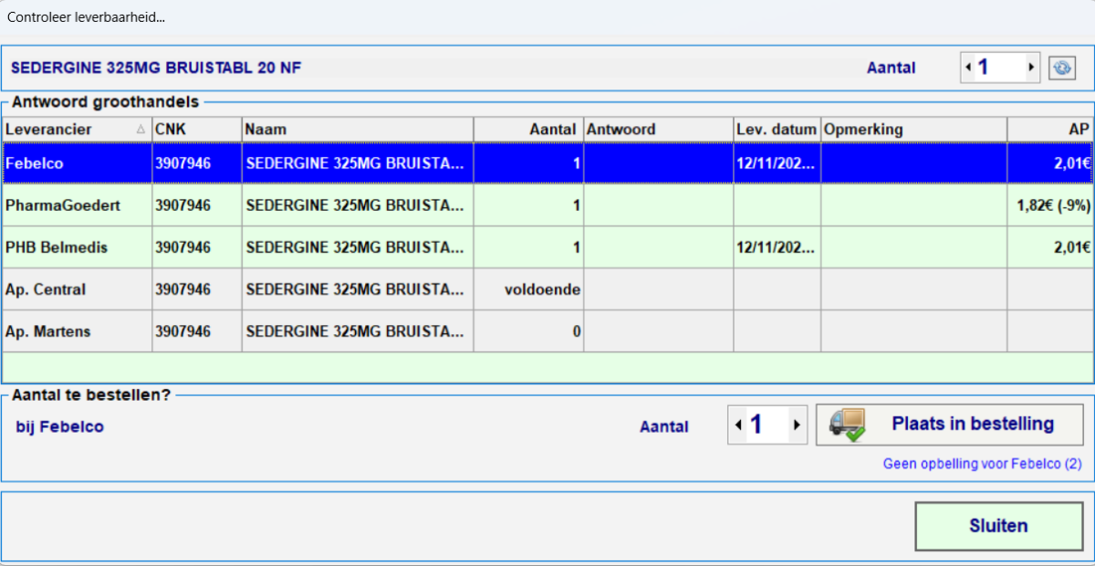1095x566 pixels.
Task: Decrease the order Aantal quantity
Action: coord(737,425)
